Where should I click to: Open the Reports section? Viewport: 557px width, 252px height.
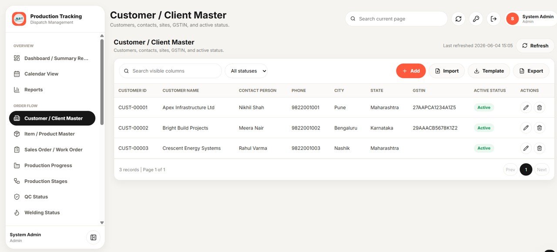[52, 90]
